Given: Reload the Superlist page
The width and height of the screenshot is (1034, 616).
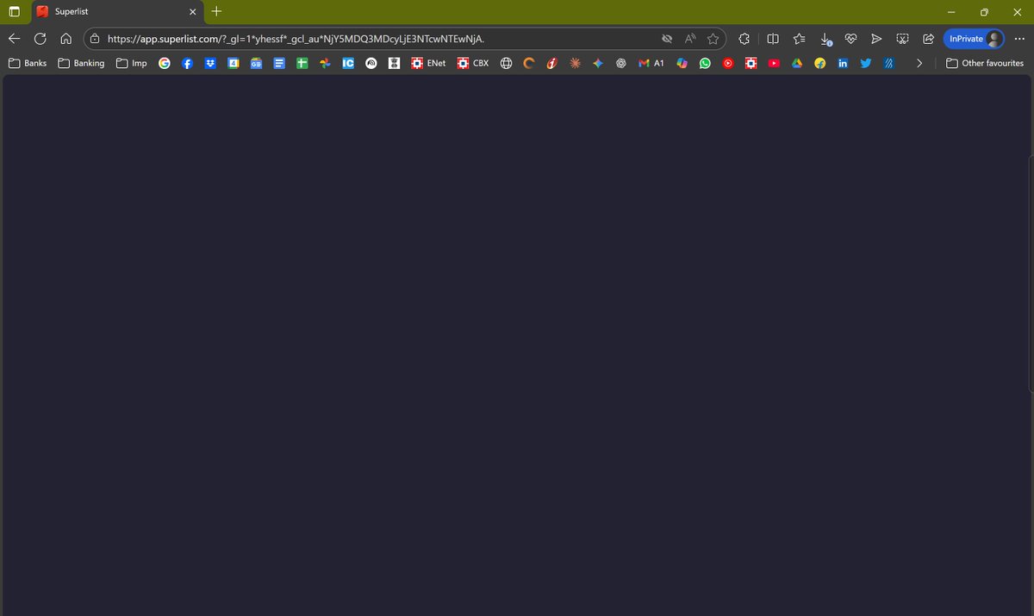Looking at the screenshot, I should pos(40,39).
